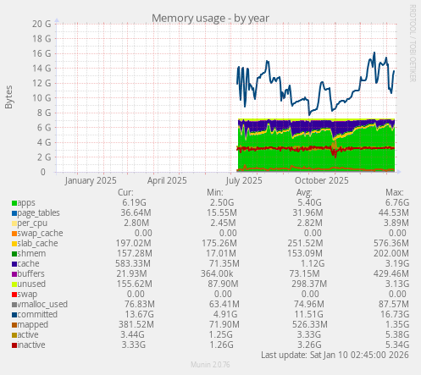Select the 'active' legend label

pos(28,334)
